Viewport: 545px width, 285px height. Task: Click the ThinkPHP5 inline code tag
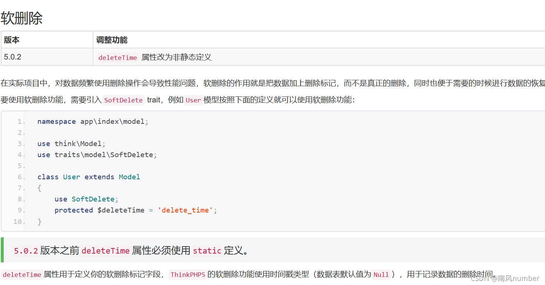[187, 275]
